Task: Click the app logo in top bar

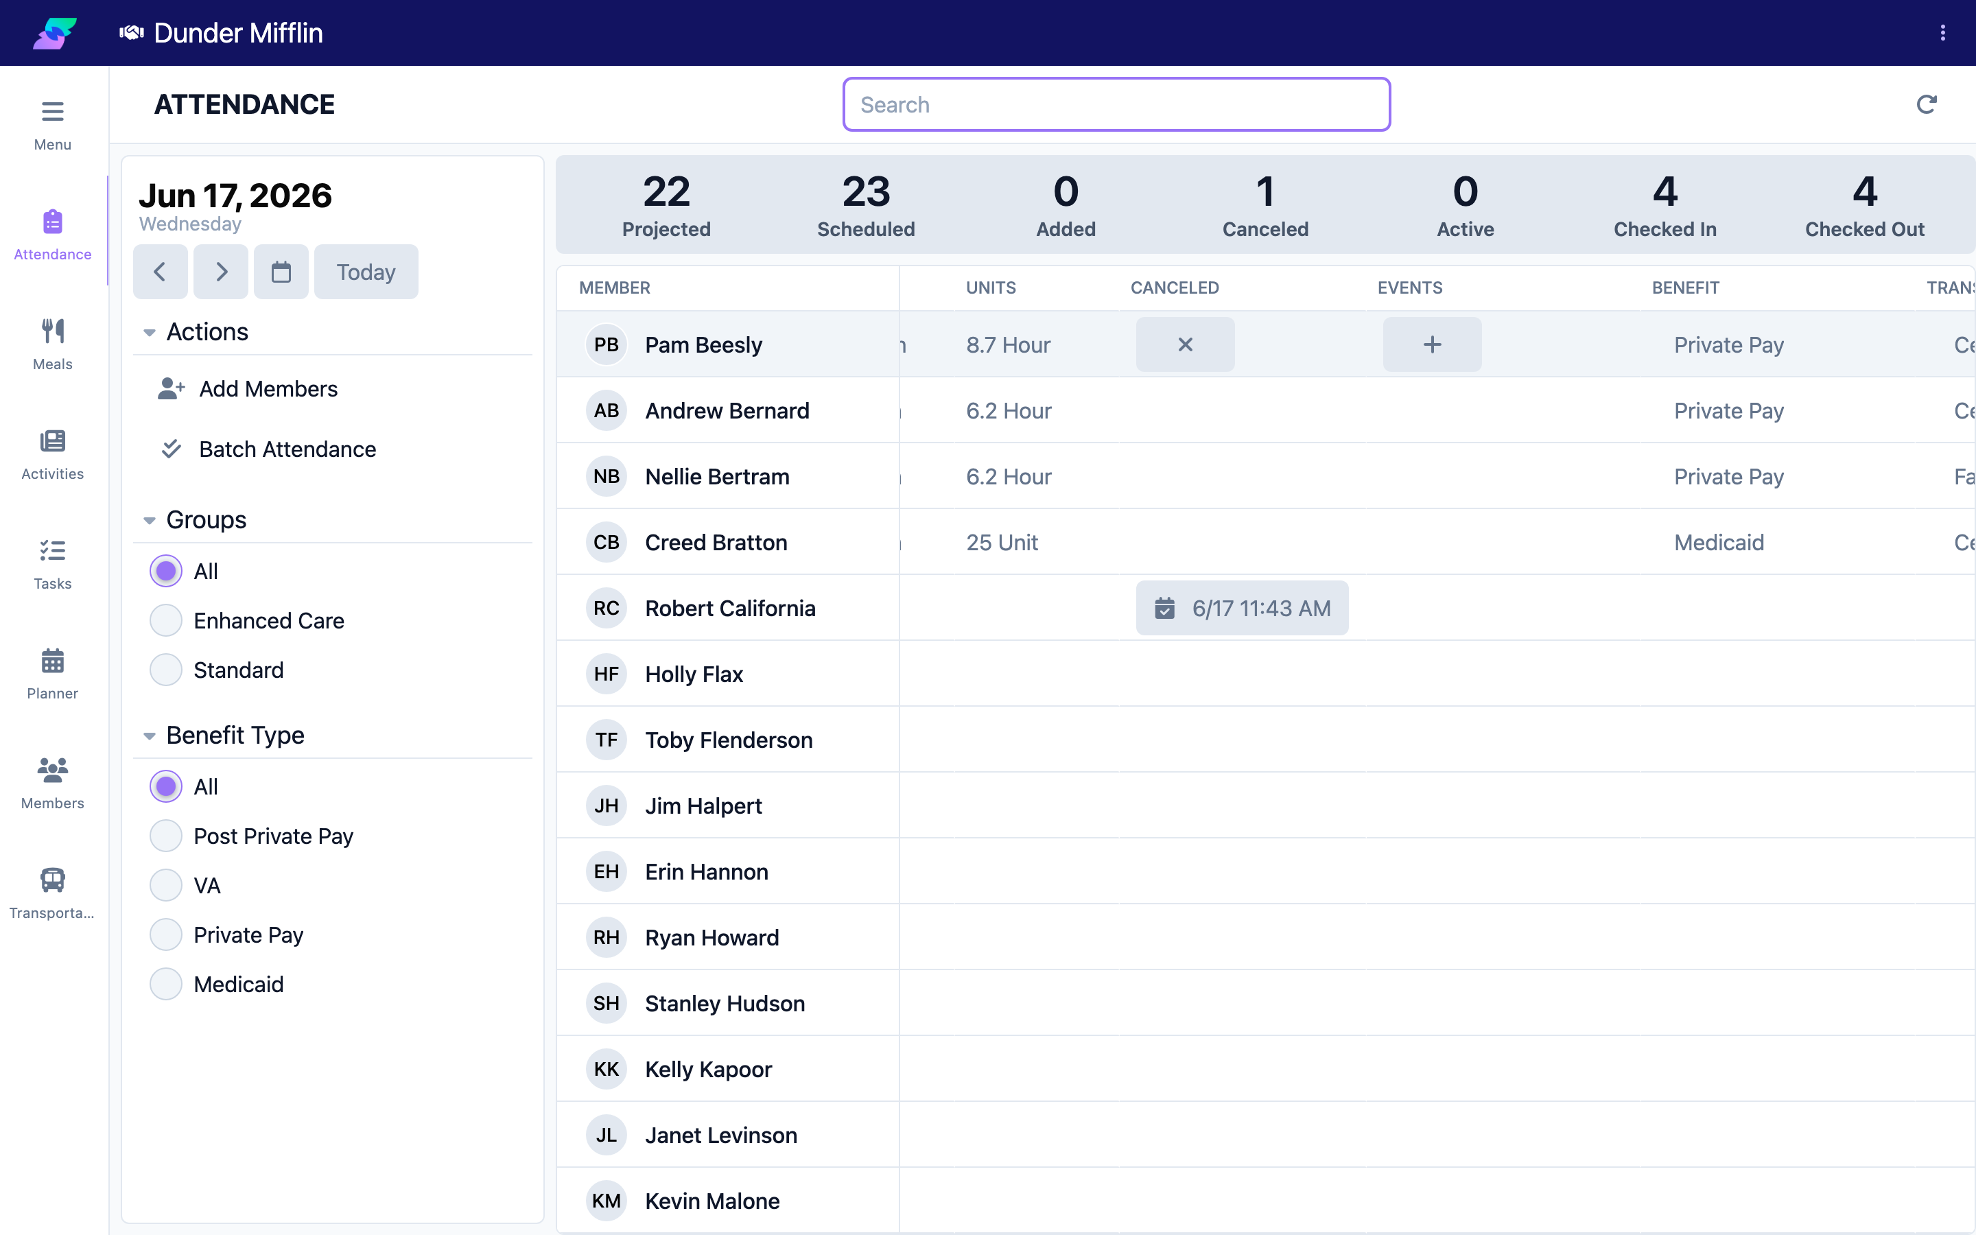Action: tap(55, 33)
